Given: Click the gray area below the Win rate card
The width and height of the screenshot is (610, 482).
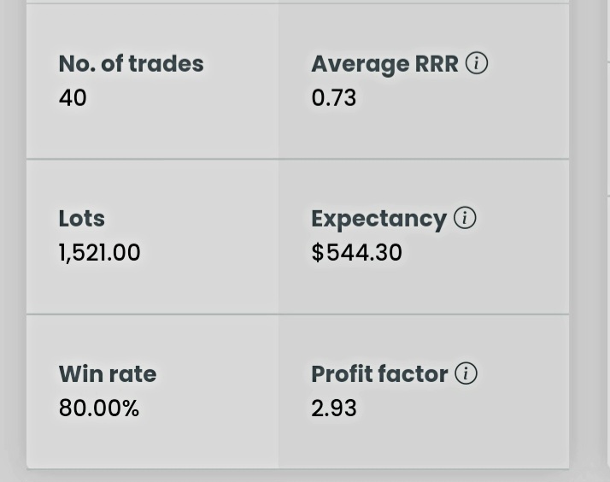Looking at the screenshot, I should (x=152, y=475).
